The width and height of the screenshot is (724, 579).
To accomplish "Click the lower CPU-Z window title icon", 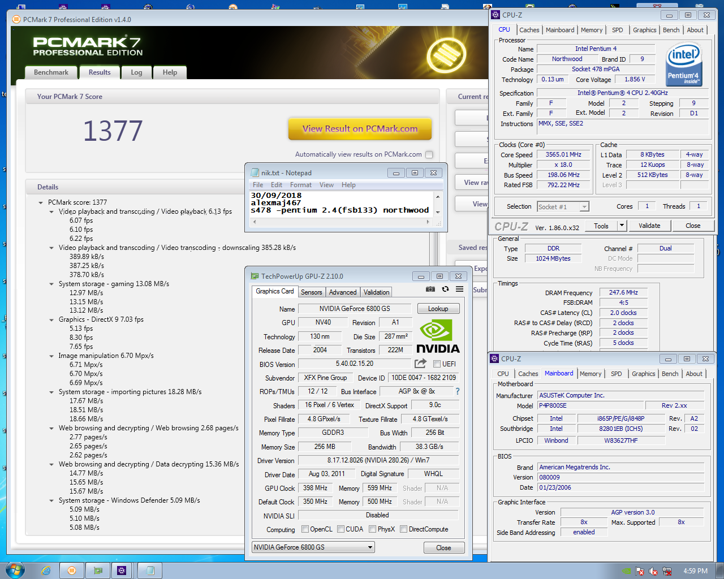I will pos(494,358).
